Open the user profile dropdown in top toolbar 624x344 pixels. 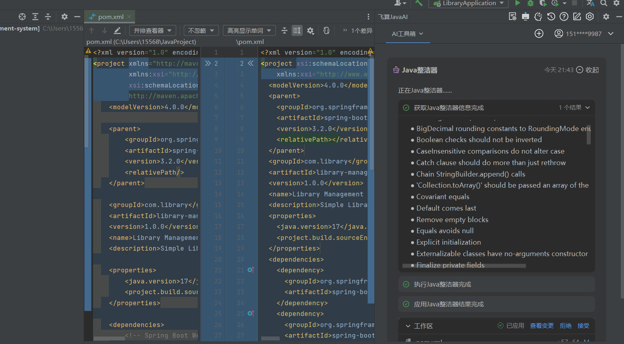point(400,3)
